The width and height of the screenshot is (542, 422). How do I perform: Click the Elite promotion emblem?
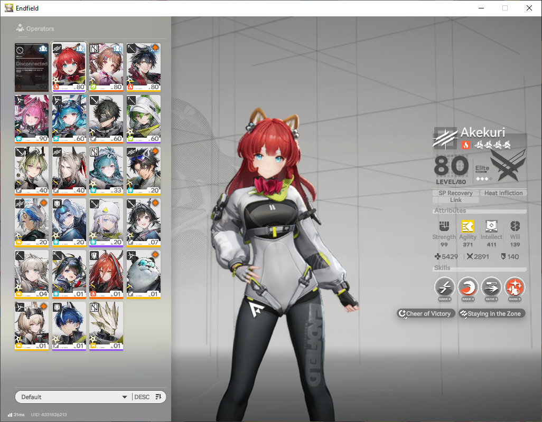tap(508, 166)
